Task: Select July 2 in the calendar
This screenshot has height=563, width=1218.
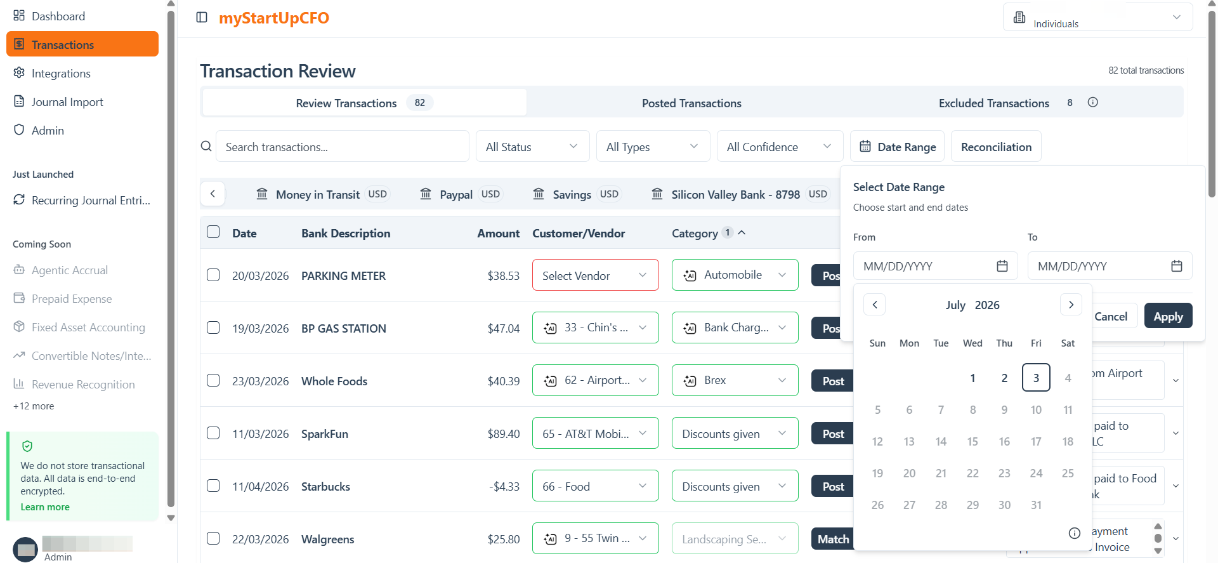Action: [x=1004, y=378]
